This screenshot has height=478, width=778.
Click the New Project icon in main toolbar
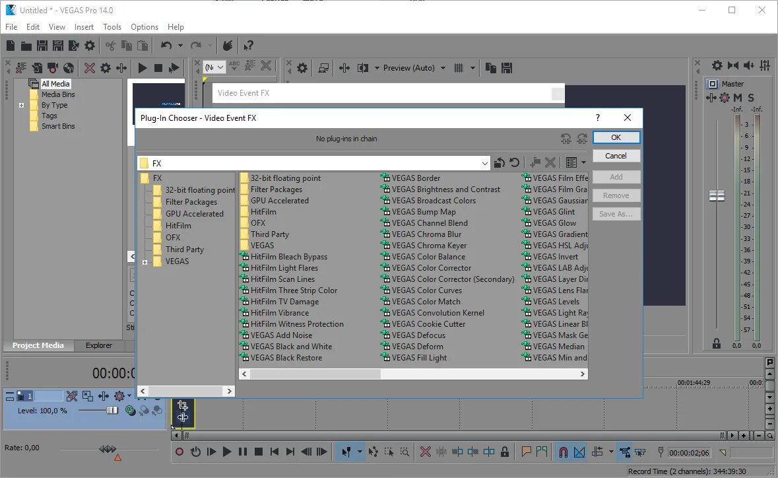(x=11, y=46)
